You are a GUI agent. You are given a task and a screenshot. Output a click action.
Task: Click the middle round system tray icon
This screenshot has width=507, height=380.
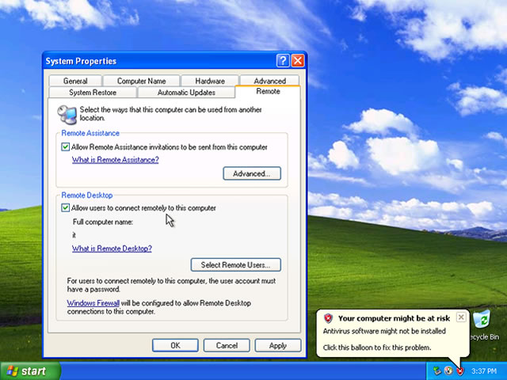click(448, 370)
